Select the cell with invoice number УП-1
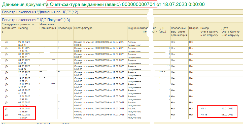Viewport: 243px width, 124px height. pyautogui.click(x=210, y=109)
